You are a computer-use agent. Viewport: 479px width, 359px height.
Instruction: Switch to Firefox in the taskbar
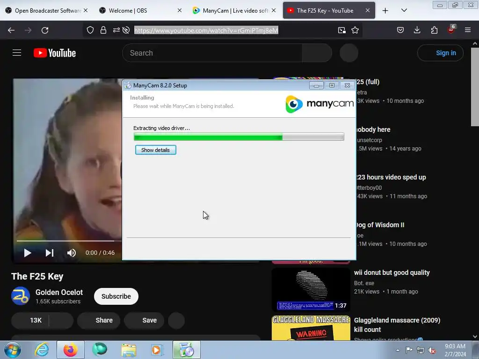coord(71,350)
